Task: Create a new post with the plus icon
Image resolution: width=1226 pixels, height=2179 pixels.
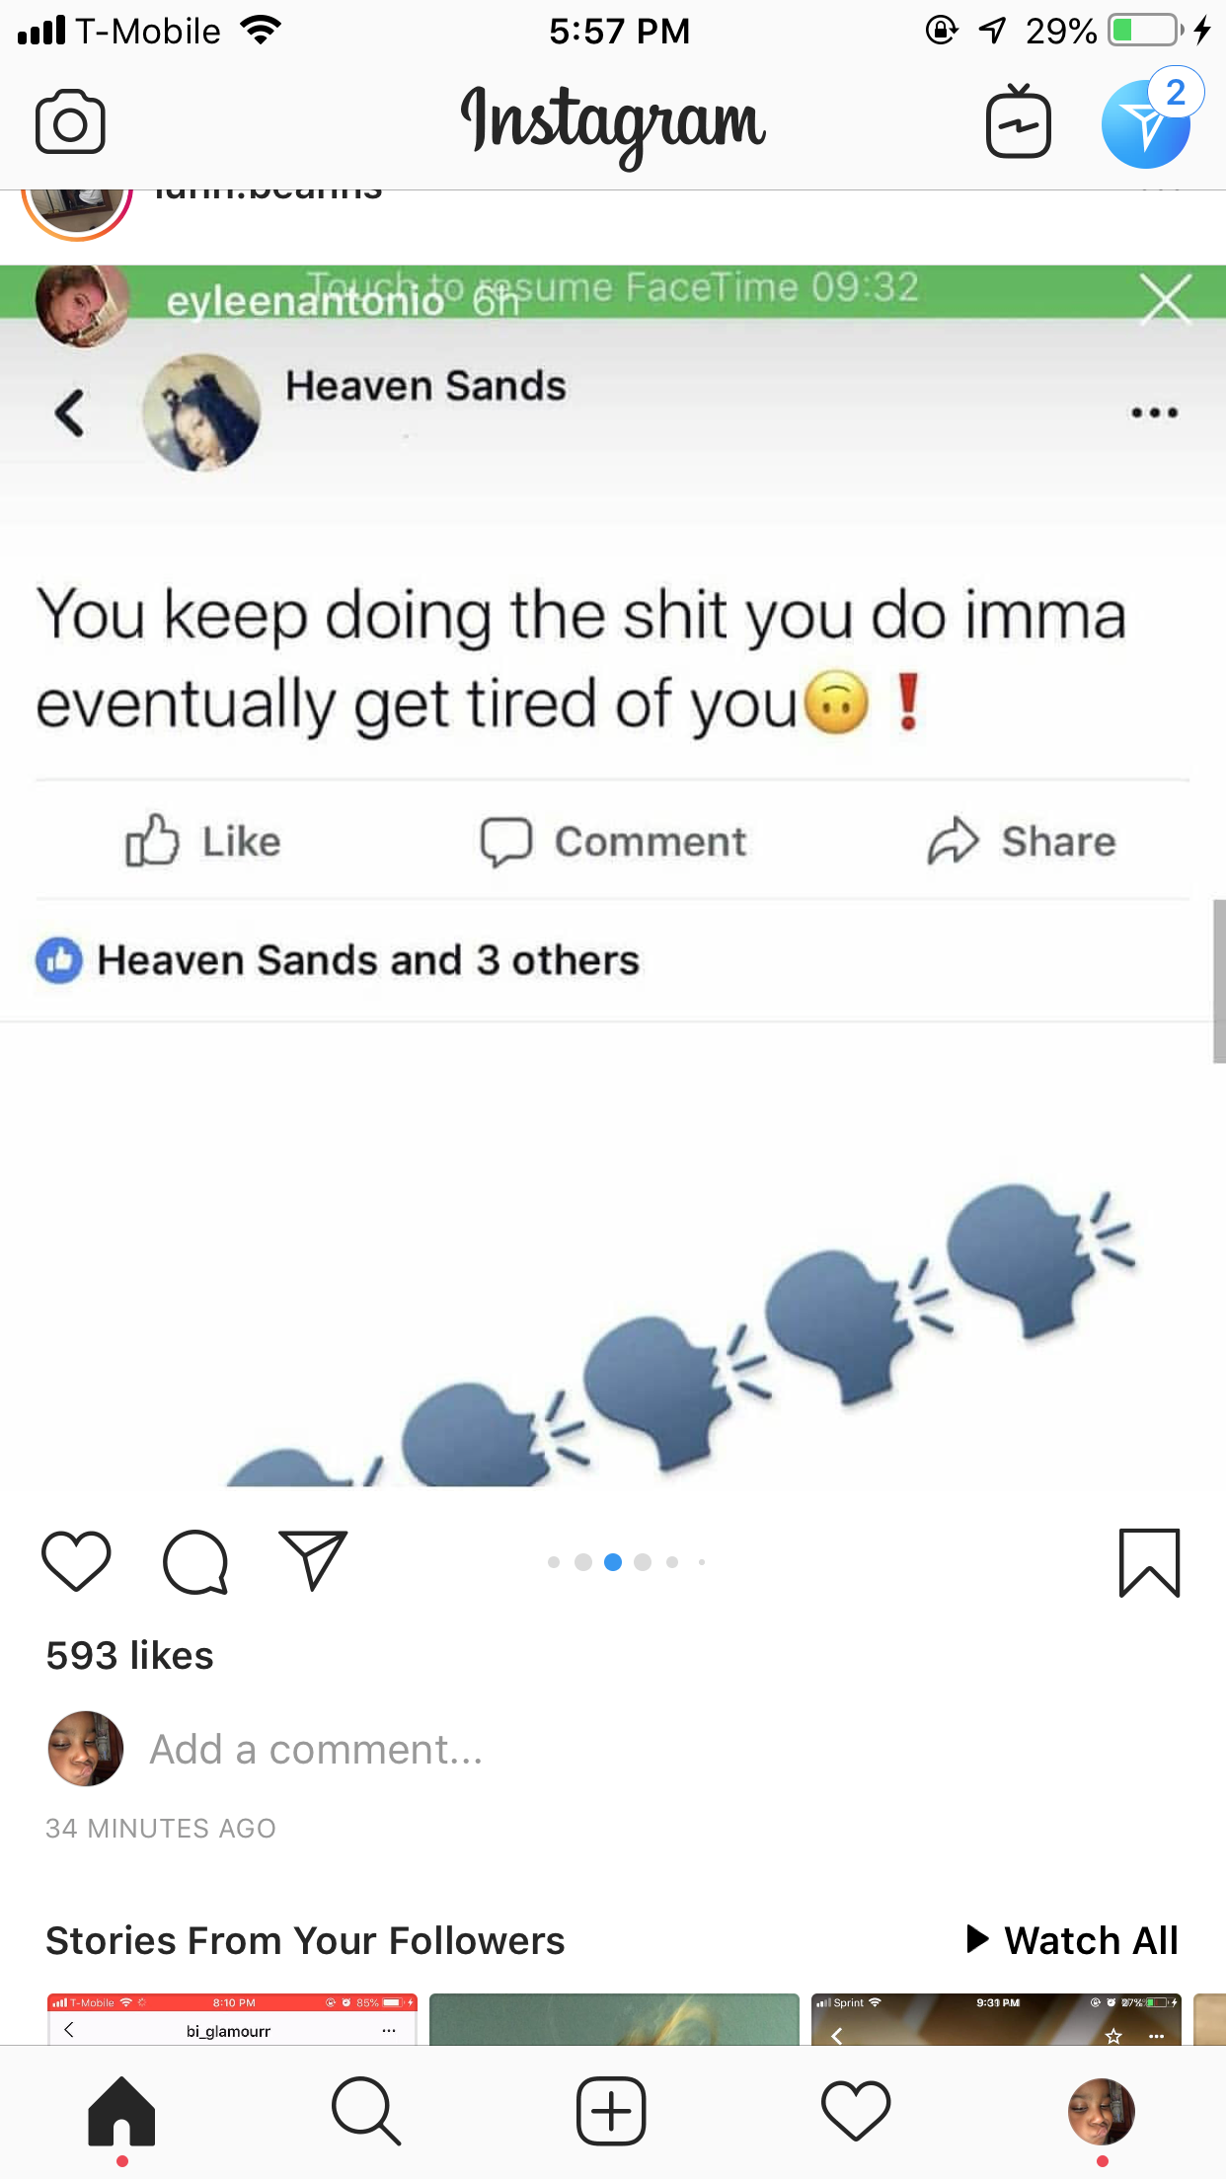Action: point(611,2112)
